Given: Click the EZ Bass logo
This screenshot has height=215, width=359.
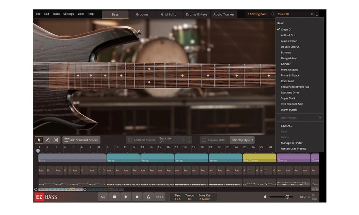Looking at the screenshot, I should [x=46, y=197].
